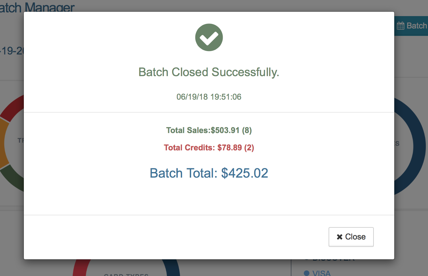Select the Total Sales $503.91 line
Viewport: 428px width, 276px height.
(x=209, y=130)
